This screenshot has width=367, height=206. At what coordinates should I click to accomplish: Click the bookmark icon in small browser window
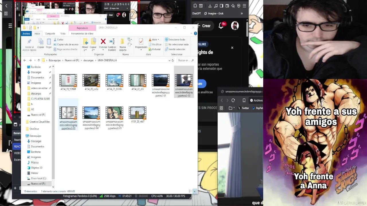[244, 100]
